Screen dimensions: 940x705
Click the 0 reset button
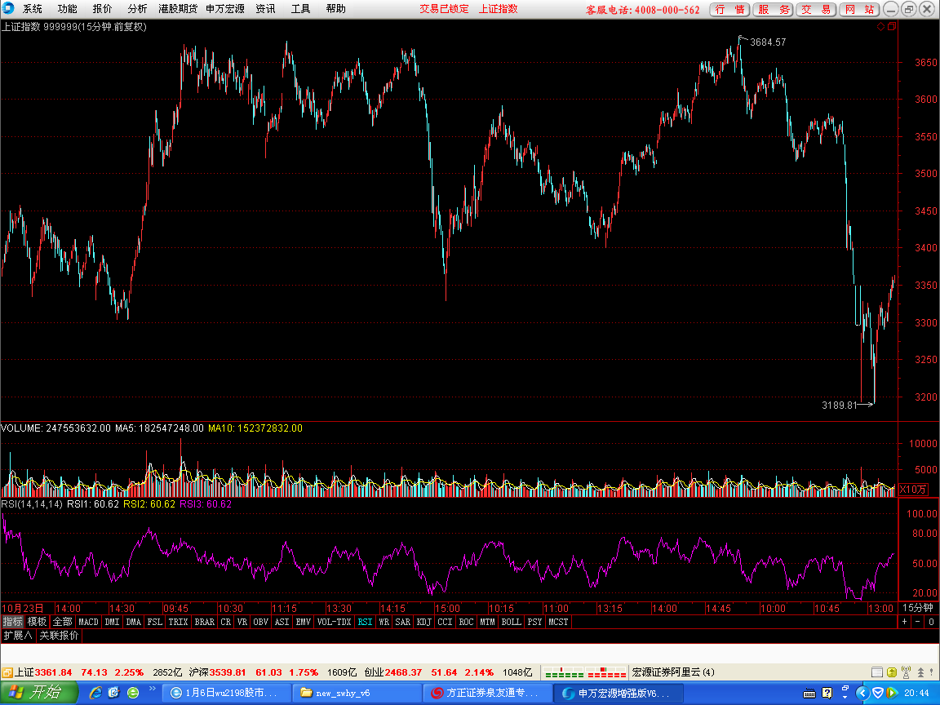coord(931,622)
